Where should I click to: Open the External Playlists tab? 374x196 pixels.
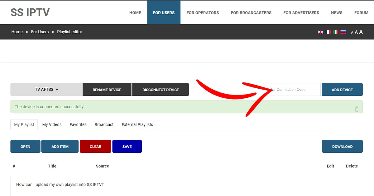click(x=137, y=124)
